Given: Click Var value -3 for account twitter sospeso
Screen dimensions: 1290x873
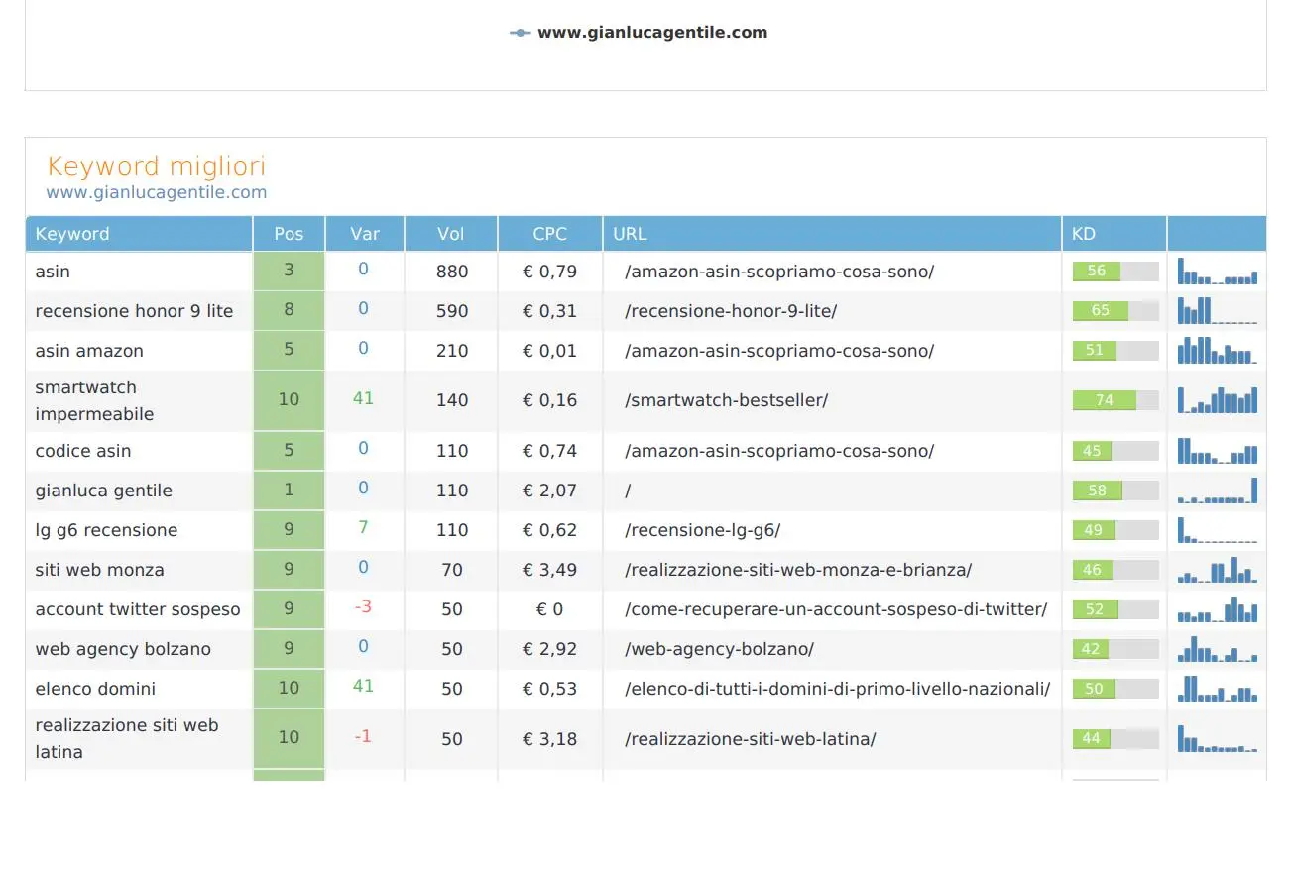Looking at the screenshot, I should pos(363,606).
